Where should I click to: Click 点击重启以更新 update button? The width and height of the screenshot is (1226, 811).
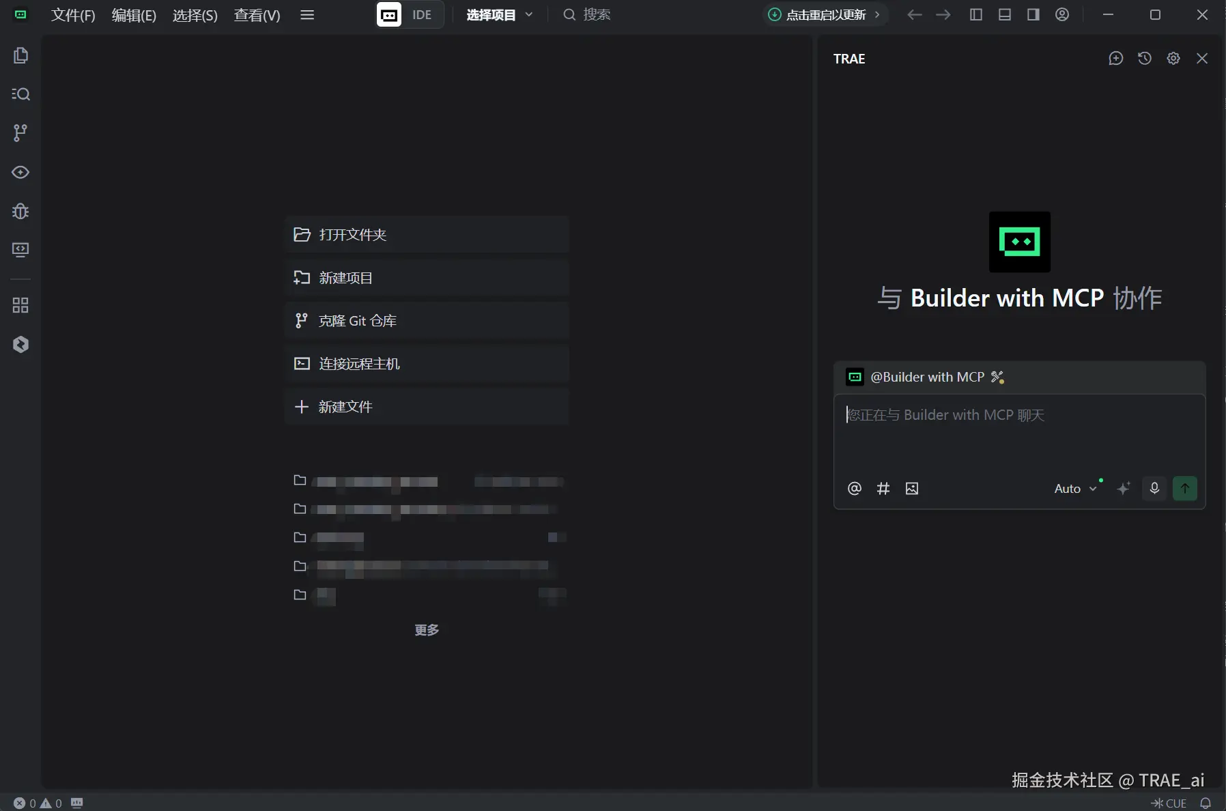(x=825, y=15)
